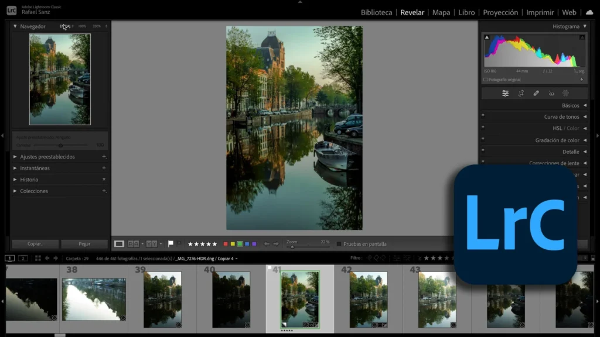Enable Pruebas en pantalla checkbox
Screen dimensions: 600x337
coord(339,244)
